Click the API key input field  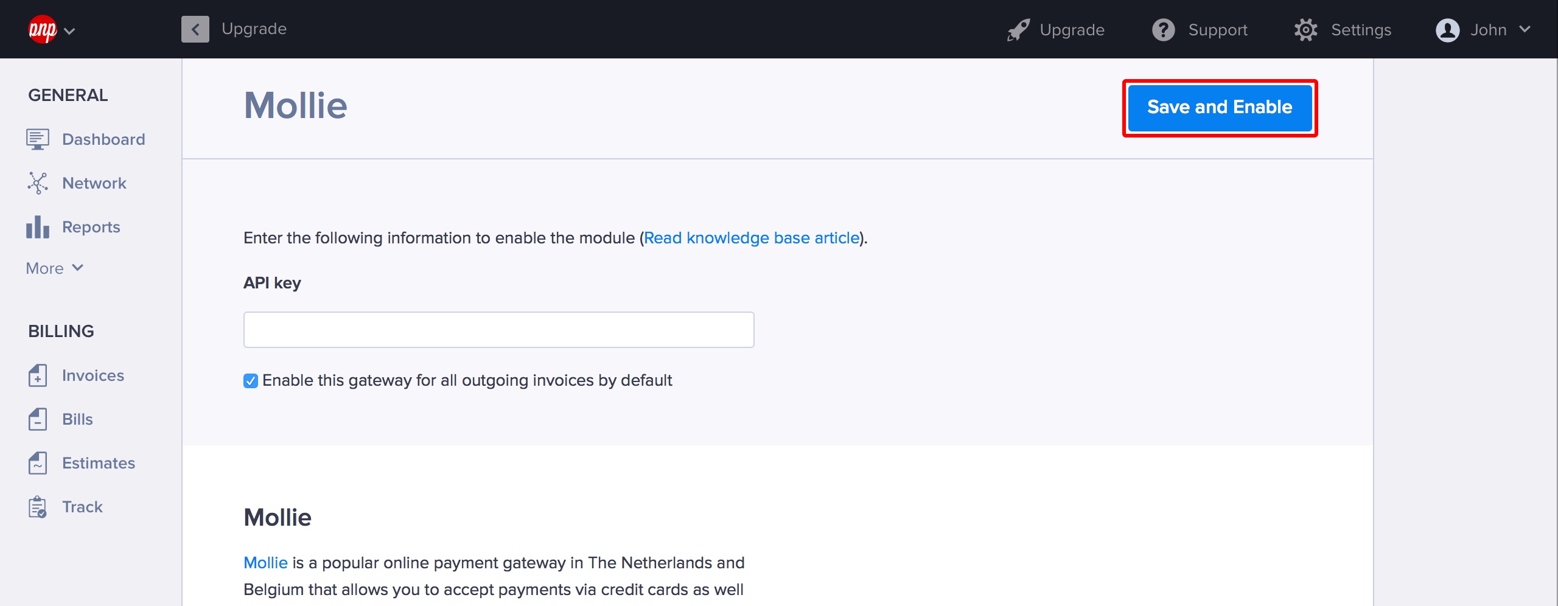point(498,330)
